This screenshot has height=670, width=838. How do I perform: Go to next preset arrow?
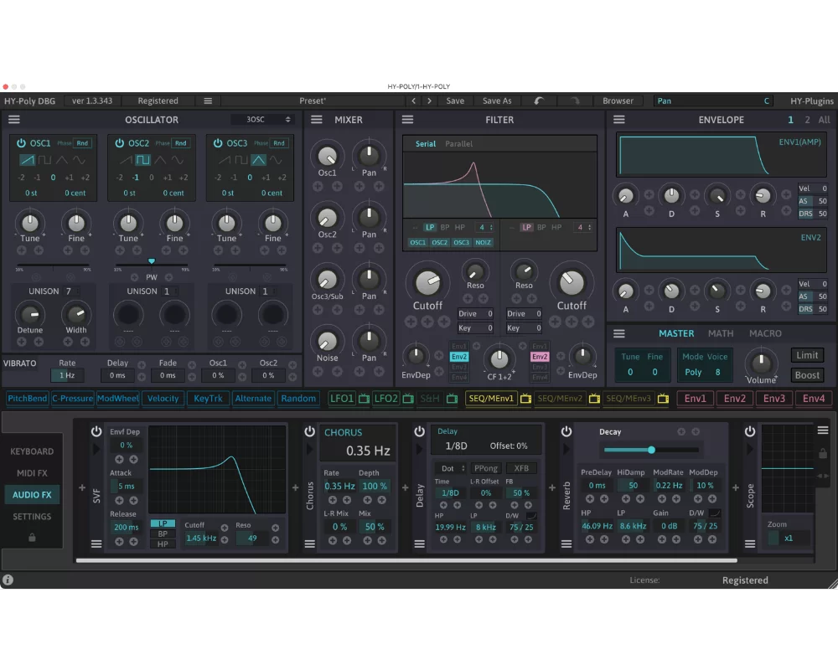point(429,101)
